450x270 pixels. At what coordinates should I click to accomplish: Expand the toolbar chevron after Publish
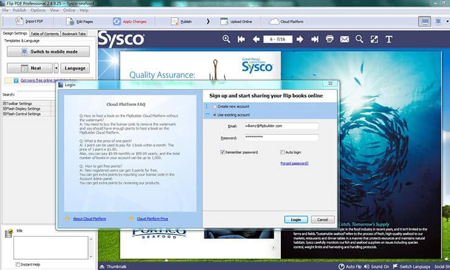208,21
